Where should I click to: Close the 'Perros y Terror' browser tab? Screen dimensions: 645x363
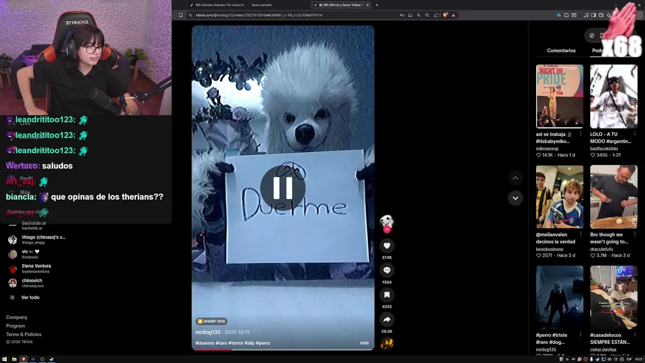367,5
